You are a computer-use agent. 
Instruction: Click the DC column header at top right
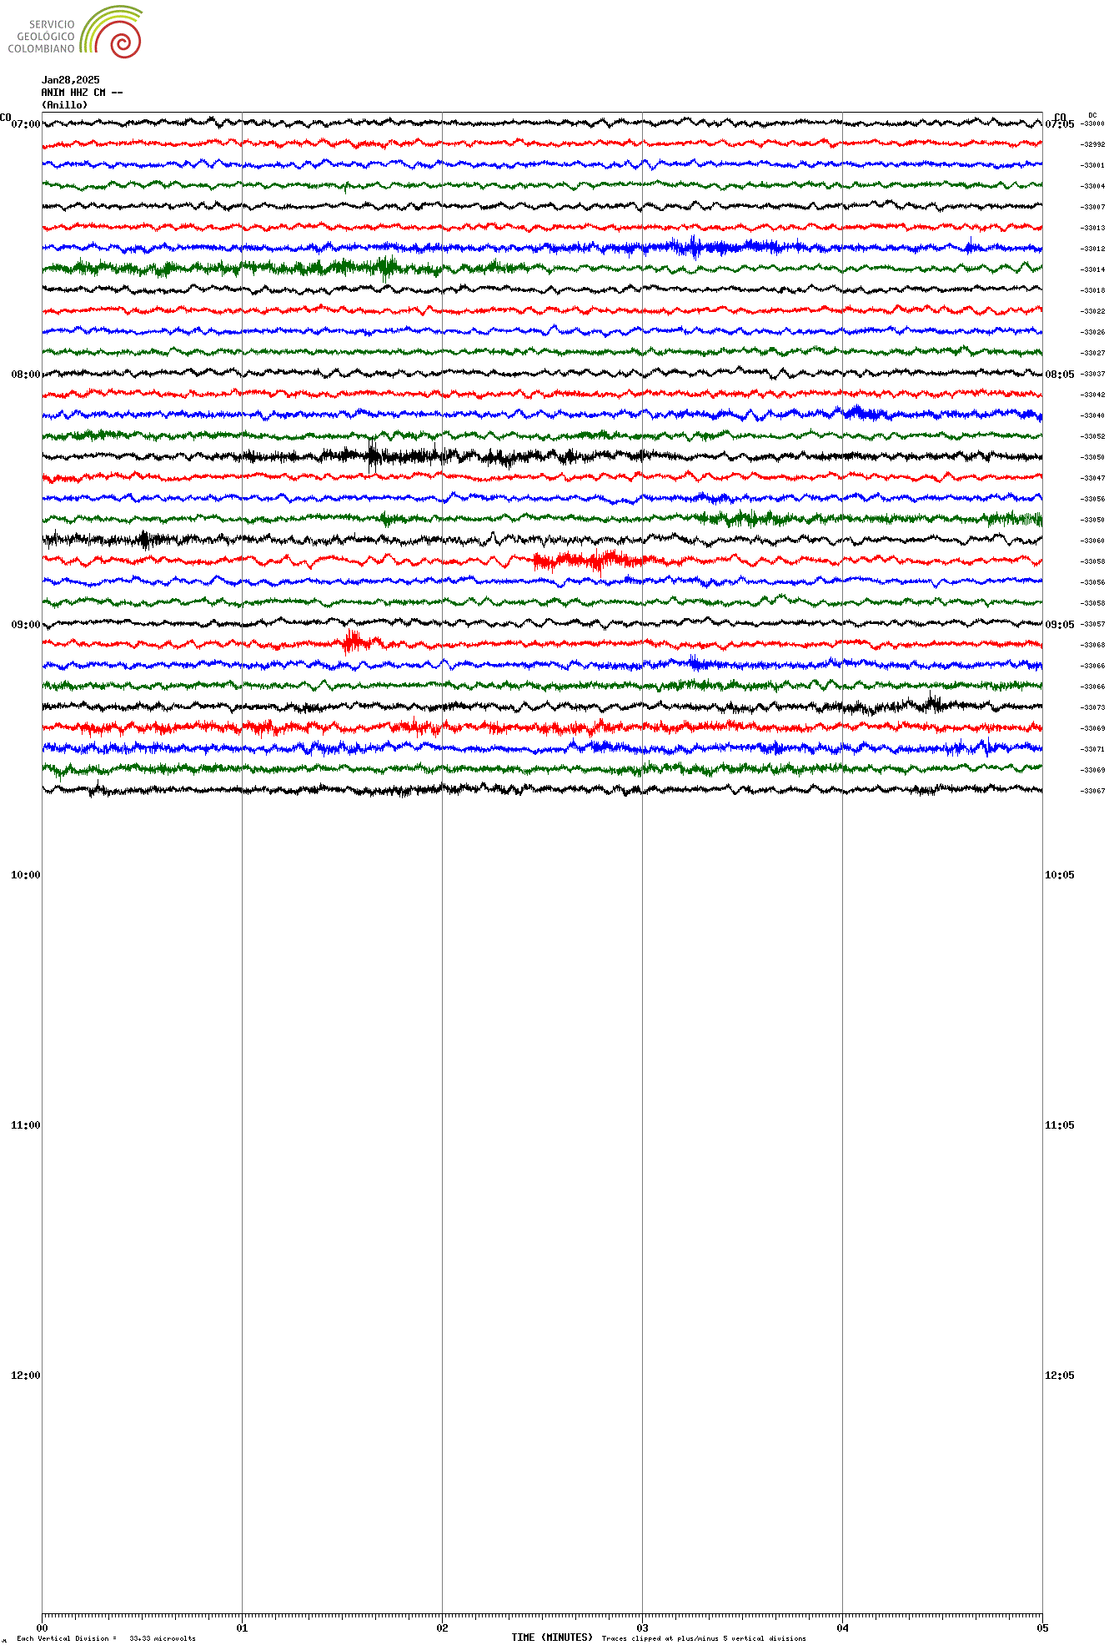click(x=1092, y=115)
